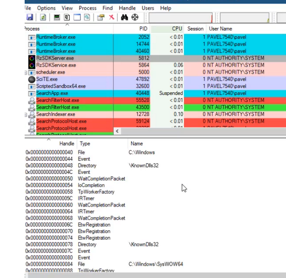Toggle the lower pane toolbar icon

tap(77, 17)
